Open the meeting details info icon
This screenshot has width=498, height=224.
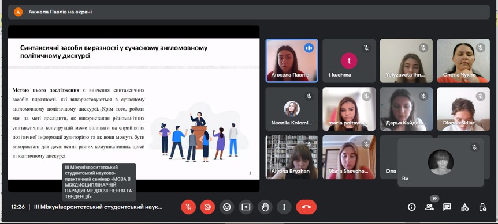tap(411, 207)
